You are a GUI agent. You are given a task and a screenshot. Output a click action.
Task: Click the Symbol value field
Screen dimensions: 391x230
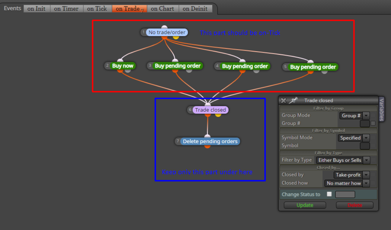pos(364,146)
